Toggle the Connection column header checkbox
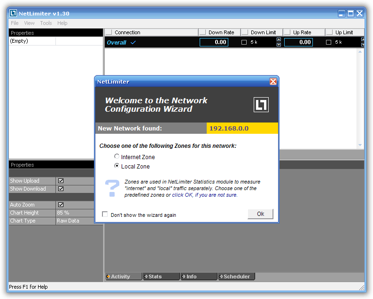This screenshot has width=373, height=299. coord(109,32)
